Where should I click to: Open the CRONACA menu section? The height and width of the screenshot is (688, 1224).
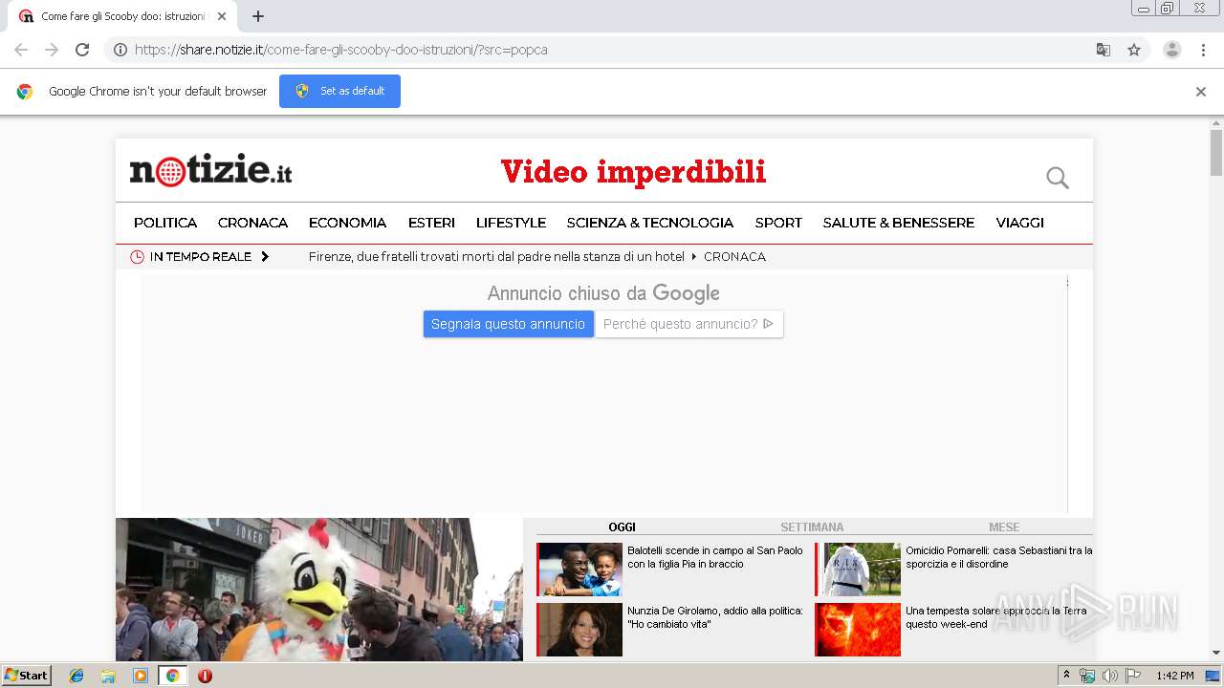tap(252, 223)
